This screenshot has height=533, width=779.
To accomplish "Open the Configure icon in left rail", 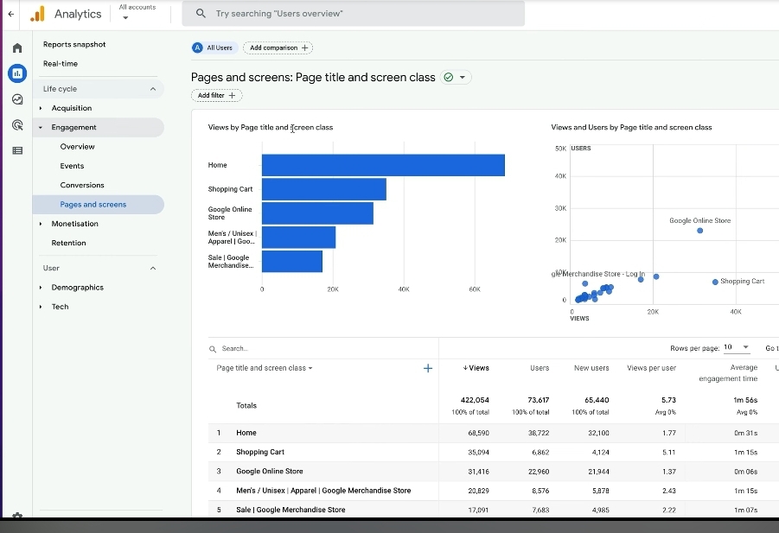I will tap(16, 150).
